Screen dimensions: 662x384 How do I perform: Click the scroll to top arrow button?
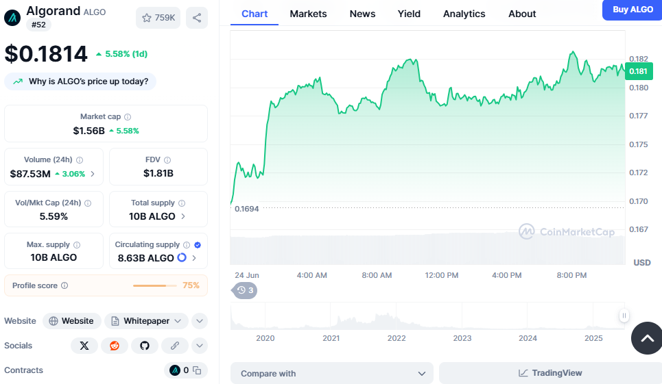[647, 337]
